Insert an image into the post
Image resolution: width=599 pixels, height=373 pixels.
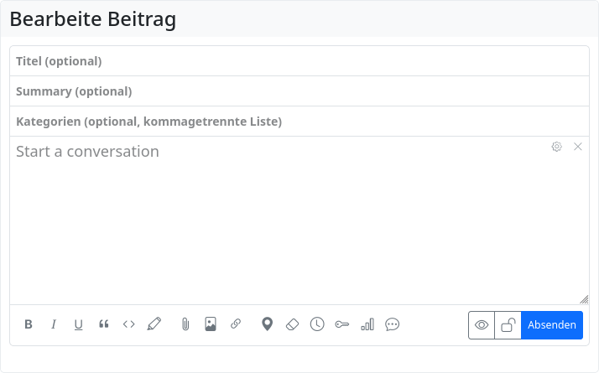(x=211, y=324)
